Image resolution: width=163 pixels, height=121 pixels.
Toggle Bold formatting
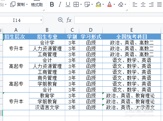click(x=52, y=5)
